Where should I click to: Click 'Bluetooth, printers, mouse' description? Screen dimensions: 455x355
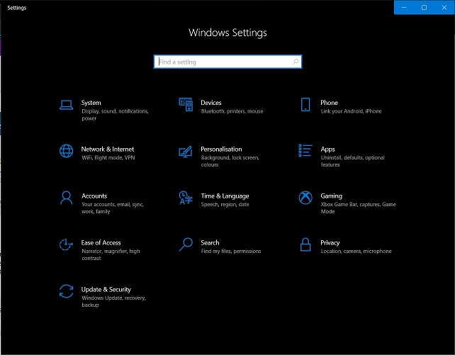pos(232,111)
